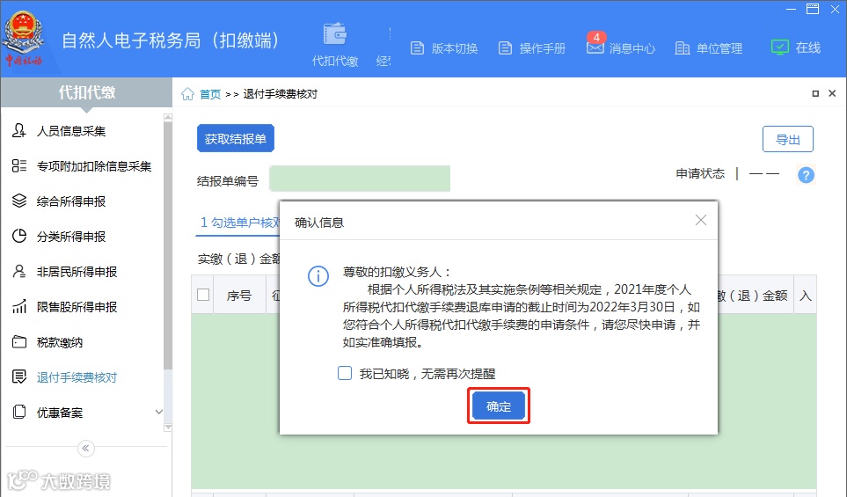Screen dimensions: 847x497
Task: Open 综合所得申报 in the sidebar
Action: pos(70,201)
